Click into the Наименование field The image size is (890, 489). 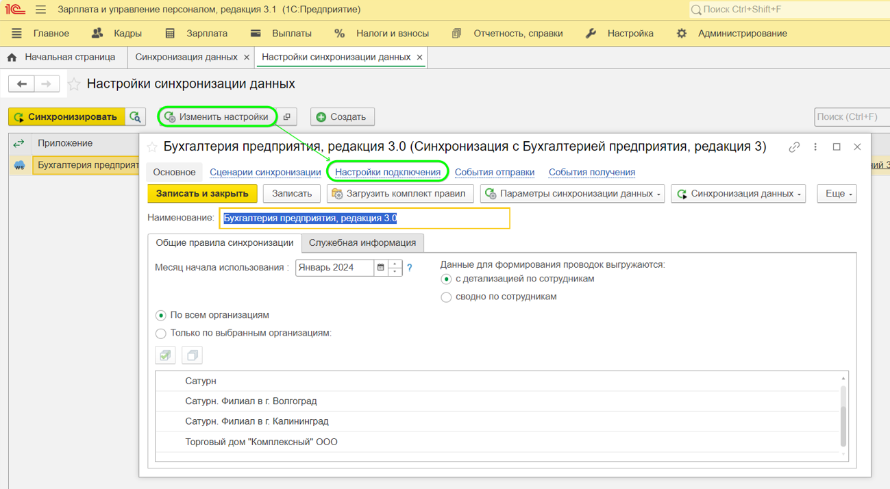coord(364,218)
